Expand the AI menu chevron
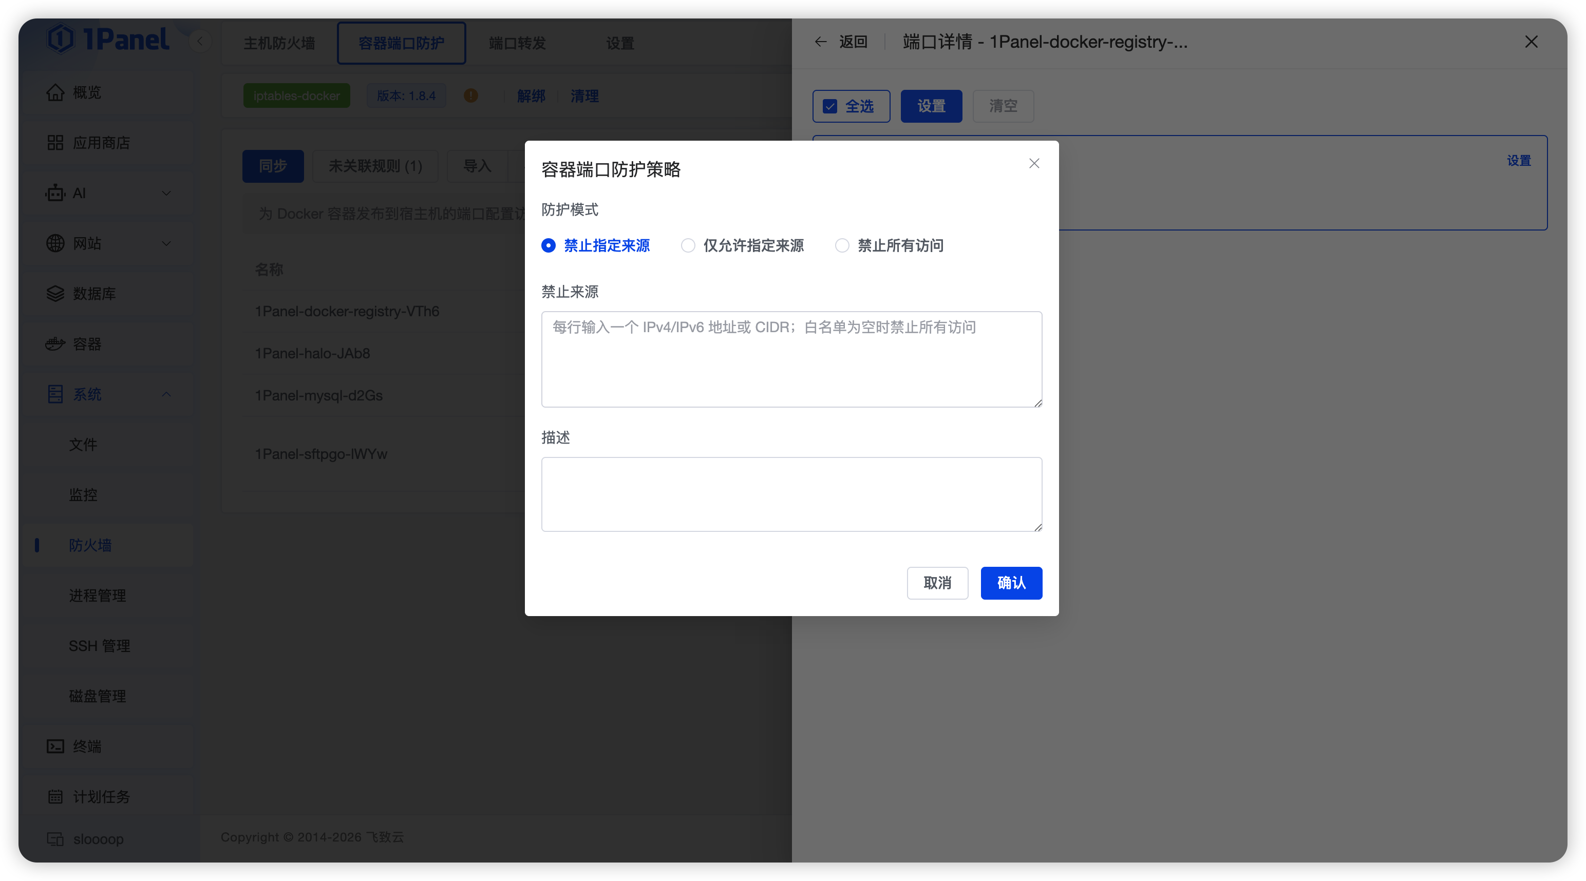The height and width of the screenshot is (881, 1586). click(x=166, y=194)
